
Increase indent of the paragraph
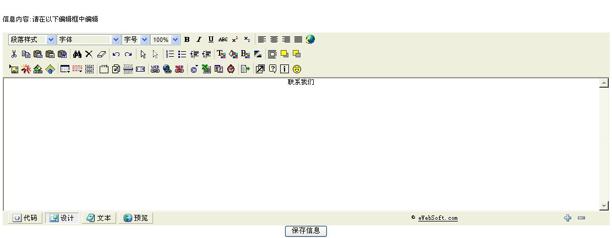tap(194, 55)
